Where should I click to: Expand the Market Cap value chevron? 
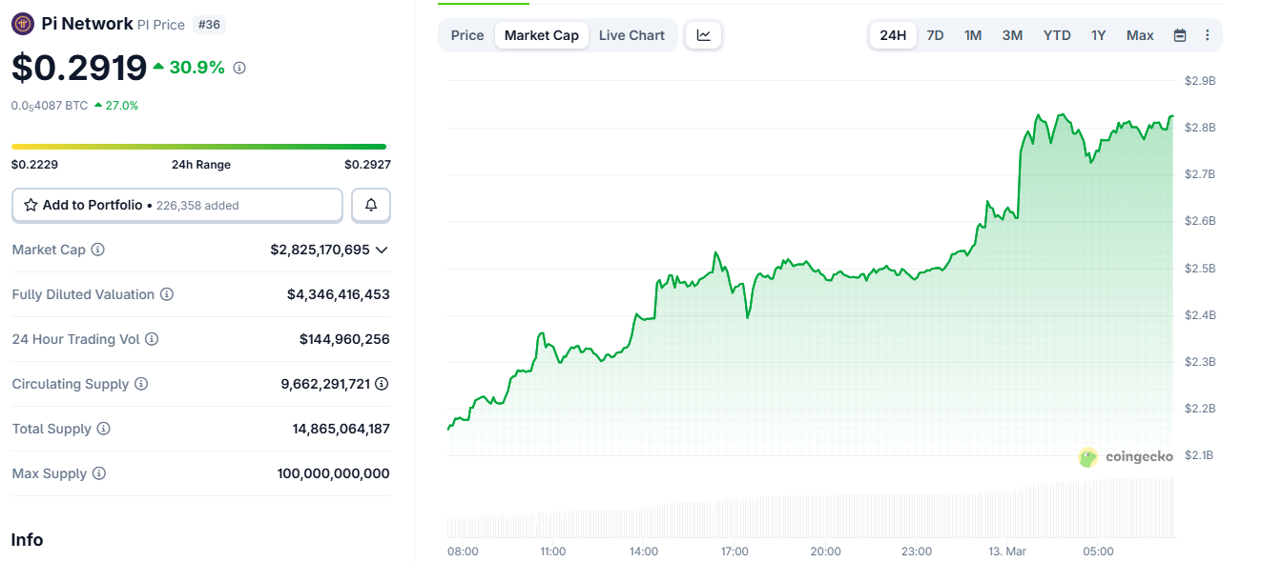(381, 250)
